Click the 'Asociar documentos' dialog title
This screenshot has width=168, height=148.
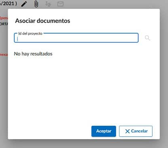click(x=43, y=21)
